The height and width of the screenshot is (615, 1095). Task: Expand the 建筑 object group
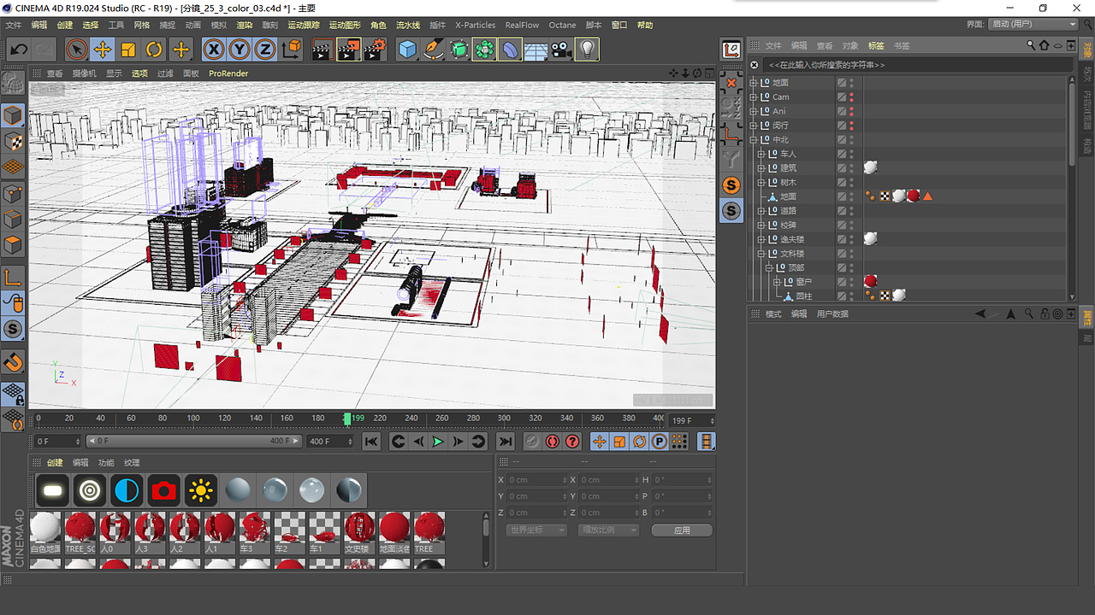click(761, 168)
